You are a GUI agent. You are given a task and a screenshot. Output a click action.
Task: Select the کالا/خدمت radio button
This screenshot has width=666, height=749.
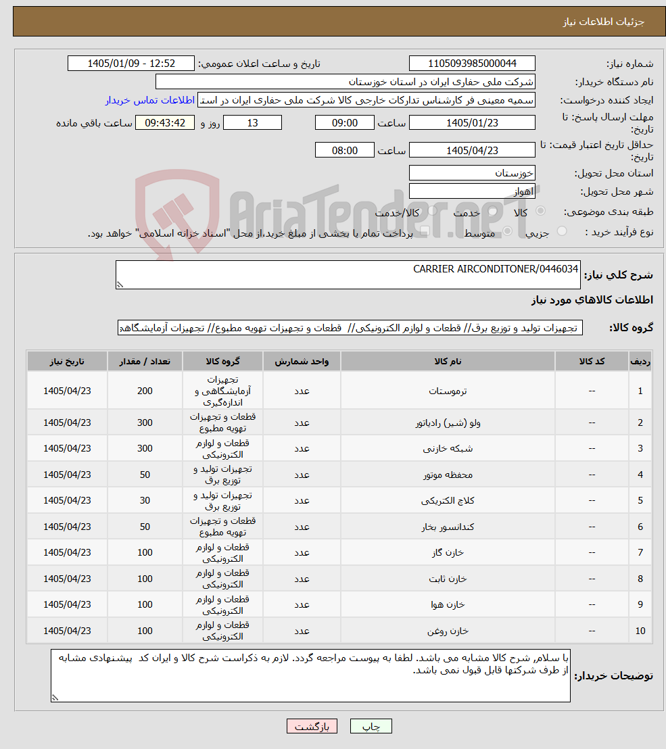(432, 211)
